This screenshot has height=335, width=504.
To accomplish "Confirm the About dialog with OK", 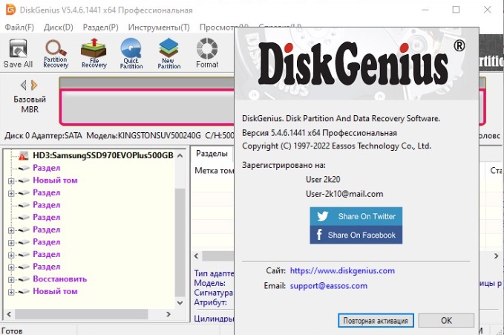I will click(x=446, y=321).
